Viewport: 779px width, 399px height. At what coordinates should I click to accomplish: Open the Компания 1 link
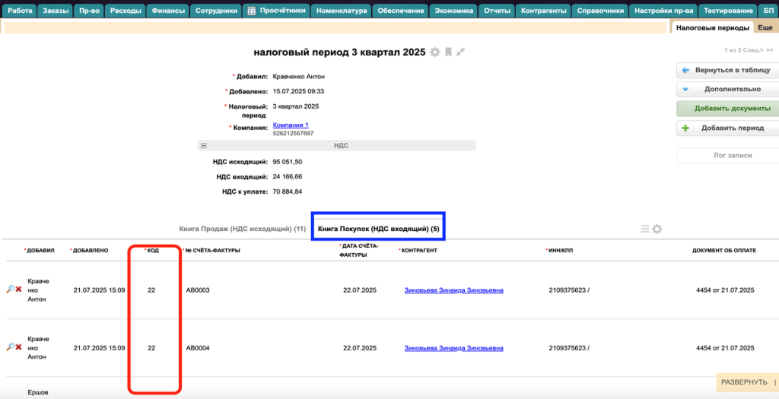pyautogui.click(x=290, y=125)
